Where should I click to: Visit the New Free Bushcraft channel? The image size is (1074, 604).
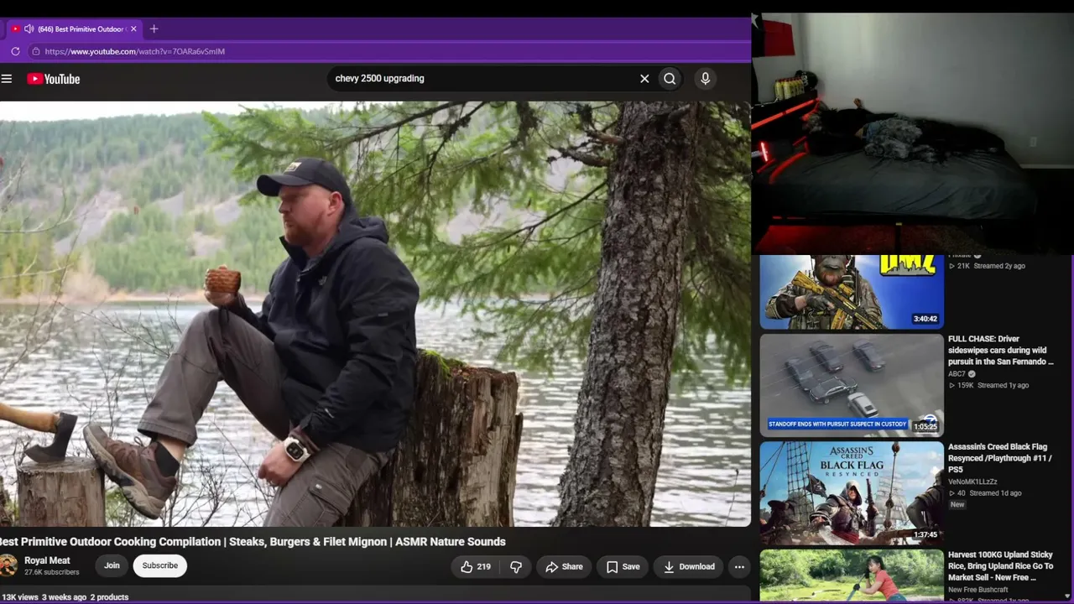[x=978, y=590]
